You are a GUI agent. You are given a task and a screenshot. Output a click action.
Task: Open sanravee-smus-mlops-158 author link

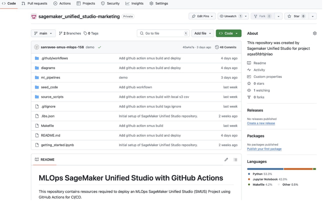pyautogui.click(x=62, y=47)
